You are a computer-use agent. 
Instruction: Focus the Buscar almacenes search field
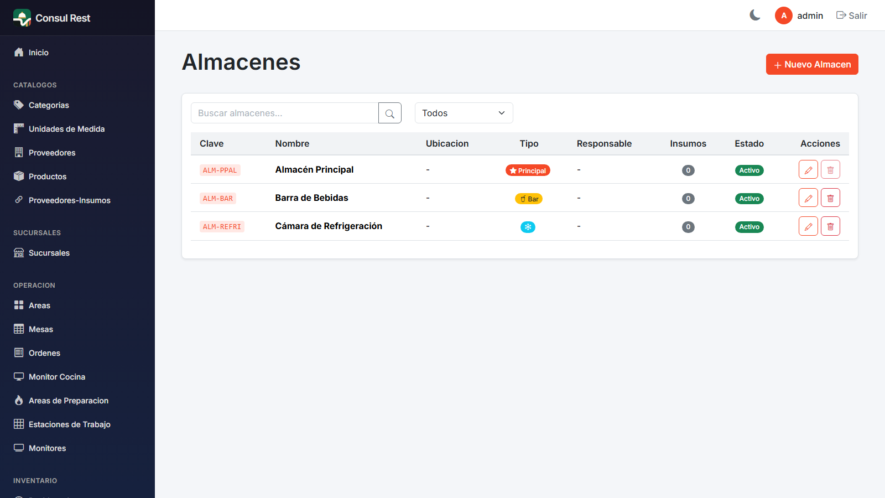pos(285,113)
